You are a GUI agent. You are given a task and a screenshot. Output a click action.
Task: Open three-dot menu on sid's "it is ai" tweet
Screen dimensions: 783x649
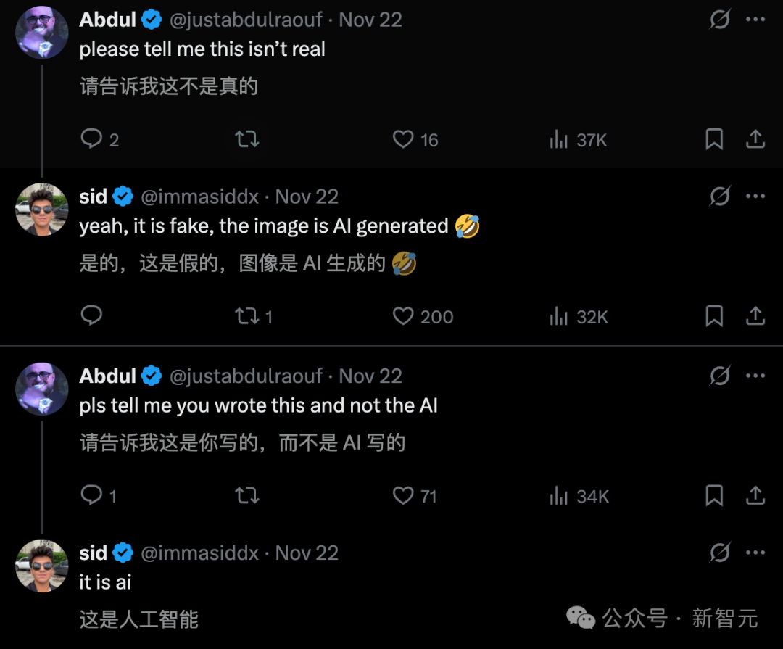coord(755,553)
